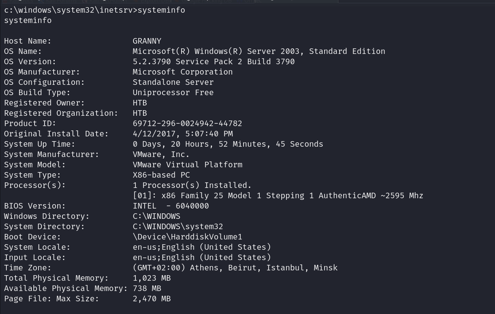Click the X86-based PC system type value
The width and height of the screenshot is (495, 314).
pos(161,175)
